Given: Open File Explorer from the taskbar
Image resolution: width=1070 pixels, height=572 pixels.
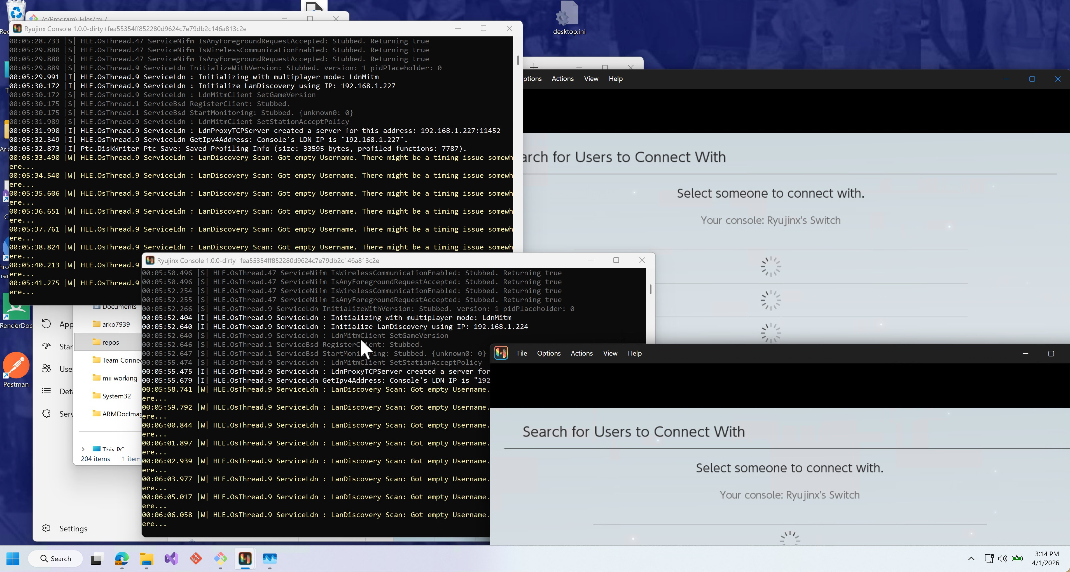Looking at the screenshot, I should (146, 558).
